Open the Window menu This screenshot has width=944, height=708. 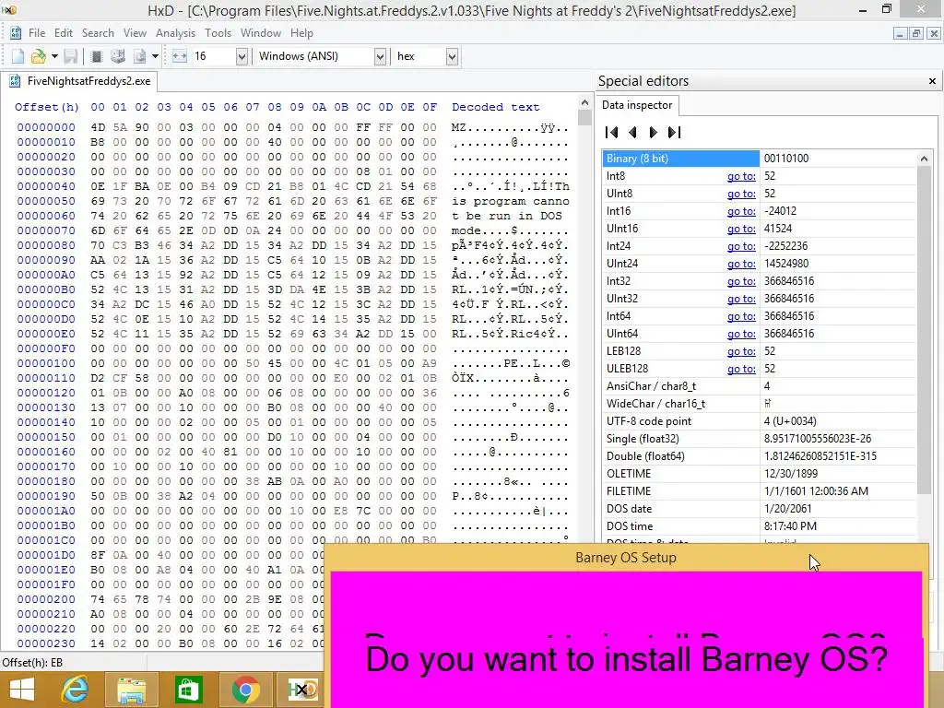261,33
